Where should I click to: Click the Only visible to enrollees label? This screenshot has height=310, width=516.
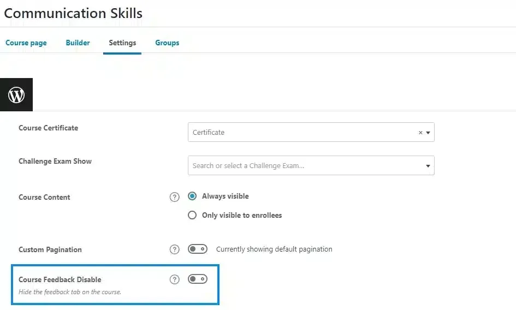point(242,215)
